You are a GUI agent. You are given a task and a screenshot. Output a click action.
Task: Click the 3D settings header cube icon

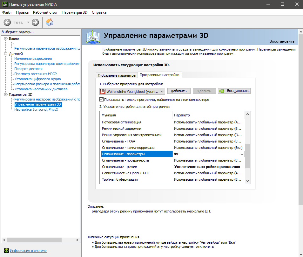pos(93,37)
